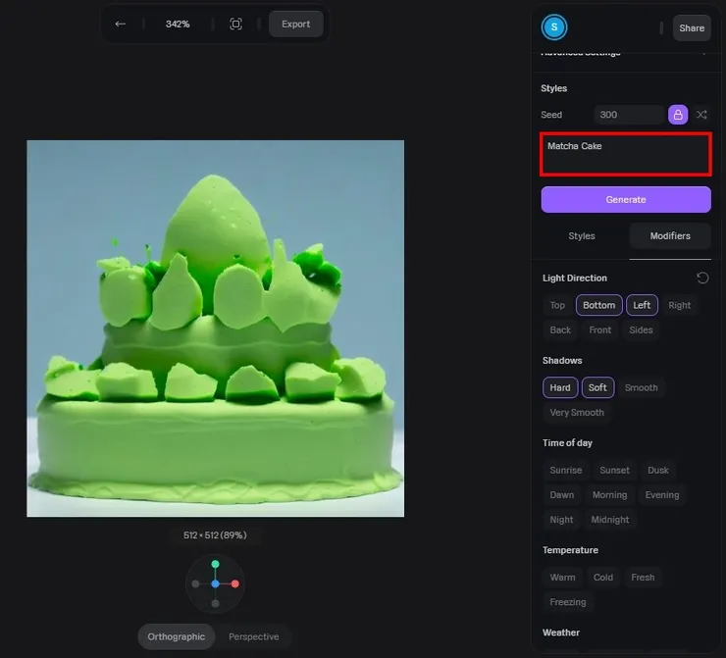Toggle the purple seed lock icon
The height and width of the screenshot is (658, 726).
(x=678, y=115)
